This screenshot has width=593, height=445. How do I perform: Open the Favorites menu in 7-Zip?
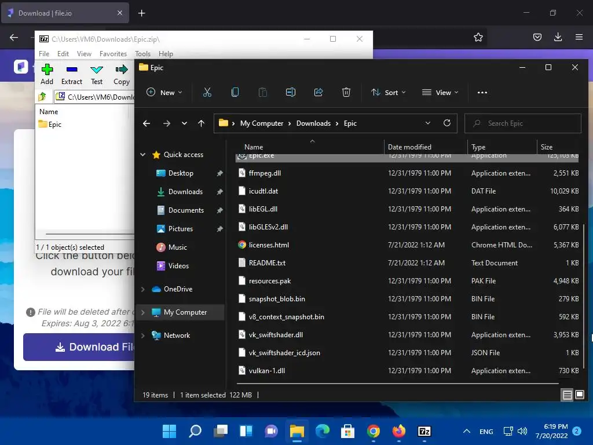(x=113, y=54)
